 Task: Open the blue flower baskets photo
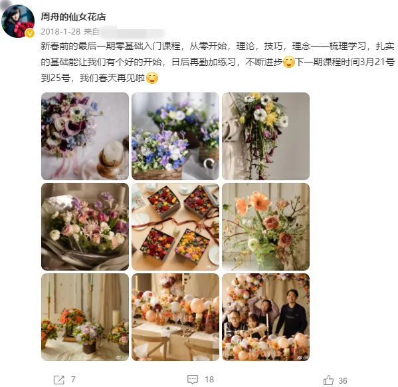coord(175,136)
